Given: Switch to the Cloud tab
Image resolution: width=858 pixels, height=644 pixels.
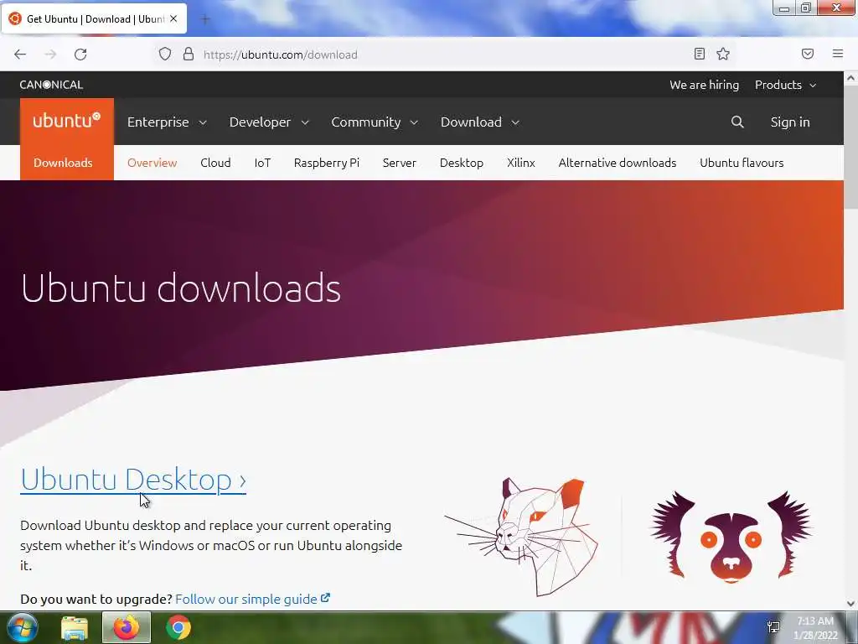Looking at the screenshot, I should (215, 163).
